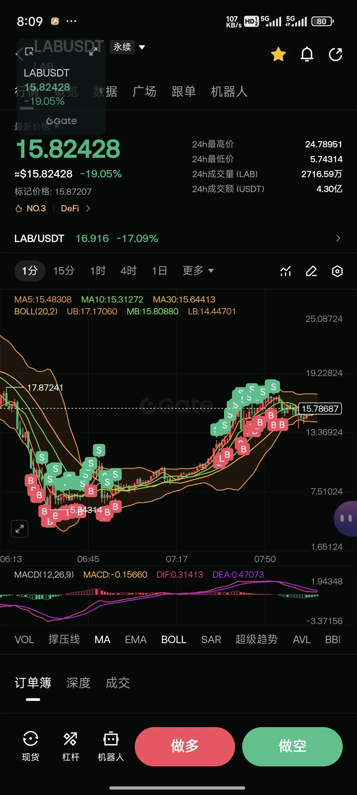The width and height of the screenshot is (357, 795).
Task: Toggle the SAR indicator
Action: (x=211, y=640)
